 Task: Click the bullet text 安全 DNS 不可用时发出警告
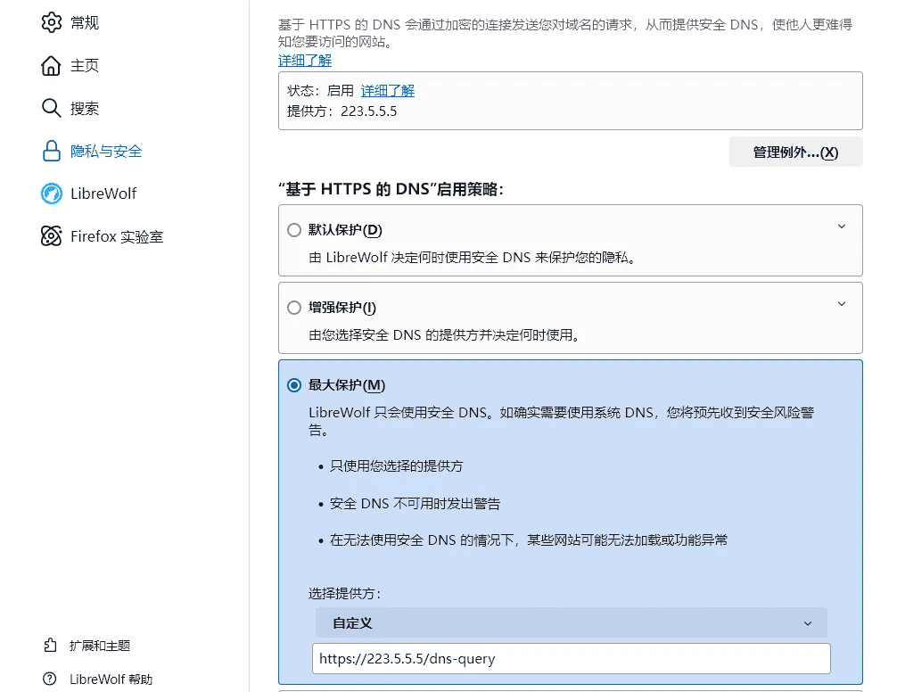(415, 503)
